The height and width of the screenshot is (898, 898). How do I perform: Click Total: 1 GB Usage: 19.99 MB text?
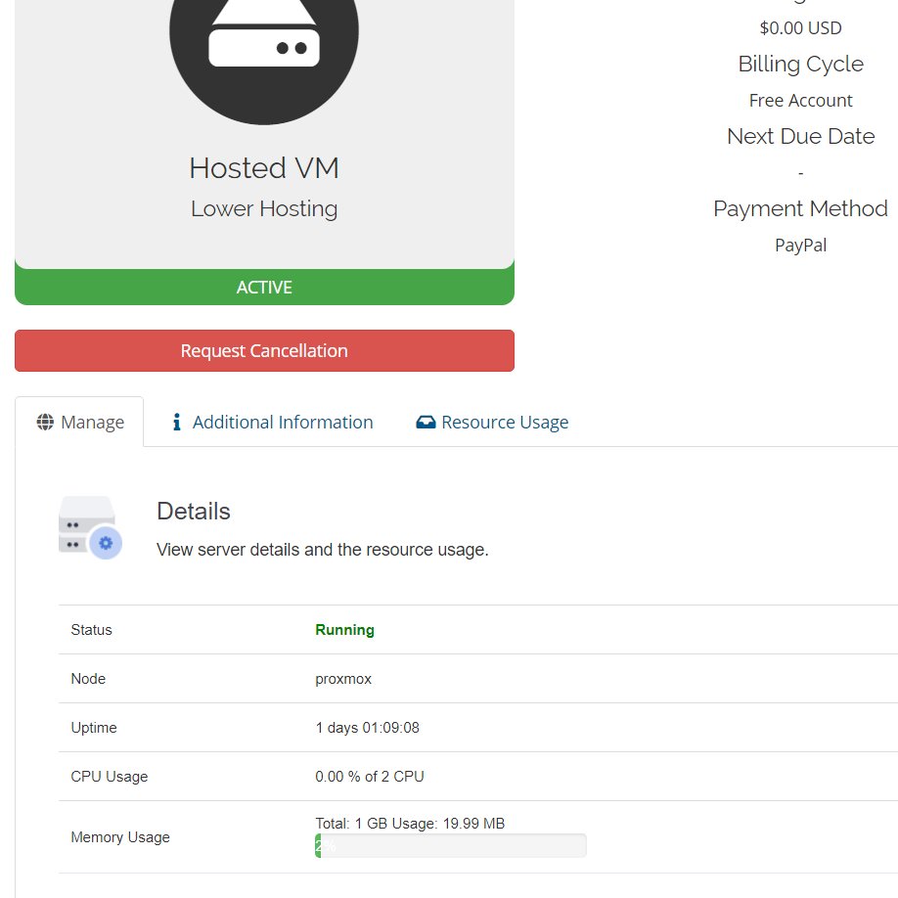410,824
